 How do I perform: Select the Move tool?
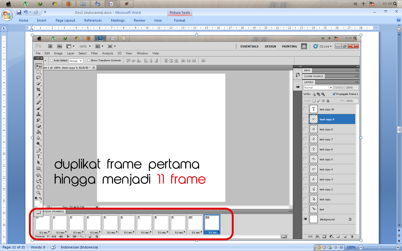(38, 66)
